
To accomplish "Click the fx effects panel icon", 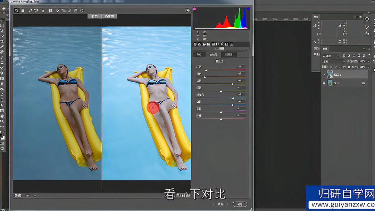I will (222, 44).
